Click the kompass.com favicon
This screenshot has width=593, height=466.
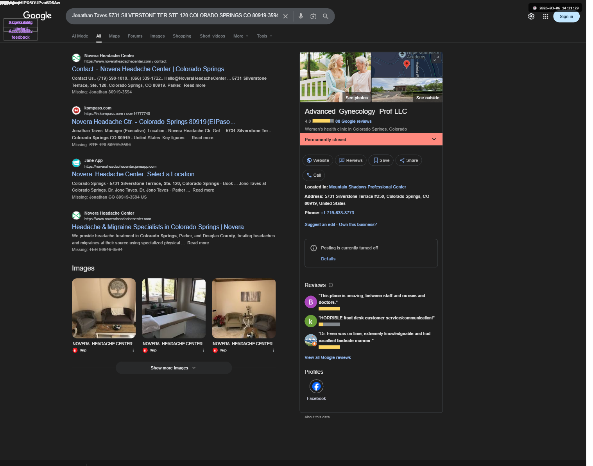coord(76,110)
